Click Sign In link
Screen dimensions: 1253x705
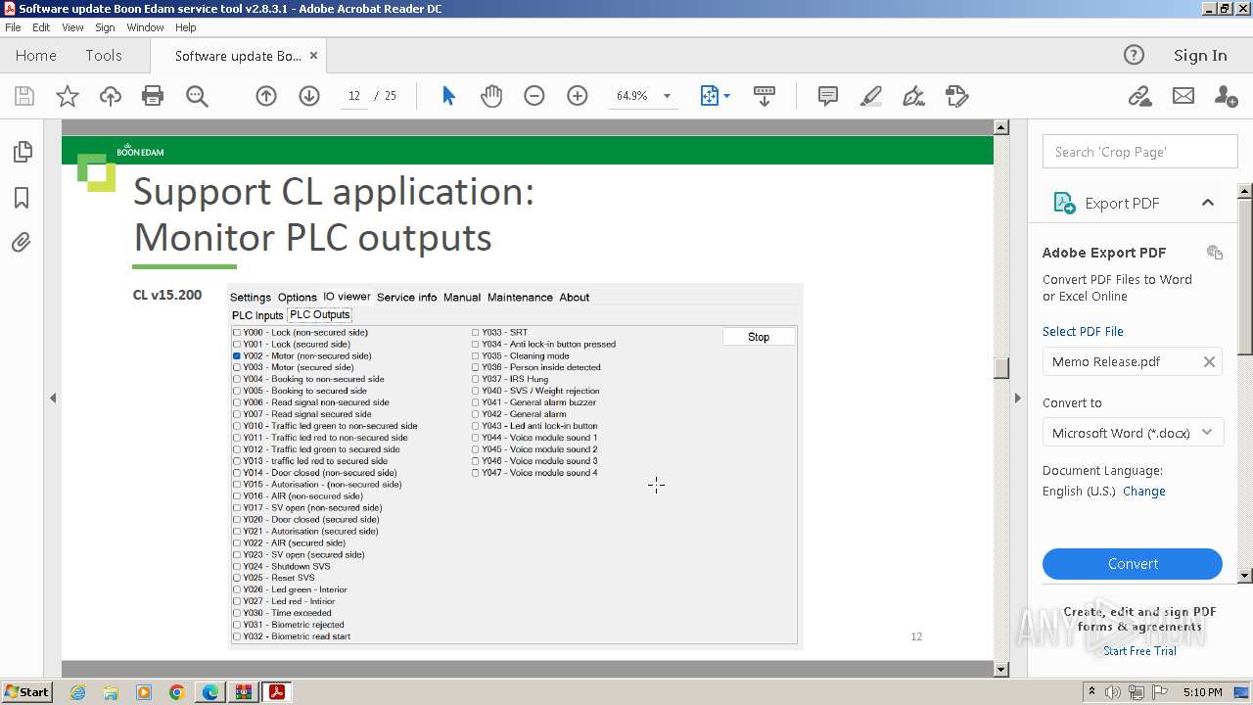click(1200, 55)
